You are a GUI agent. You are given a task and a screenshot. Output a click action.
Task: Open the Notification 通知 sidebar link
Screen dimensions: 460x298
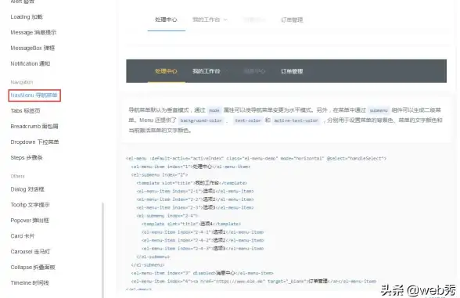31,63
